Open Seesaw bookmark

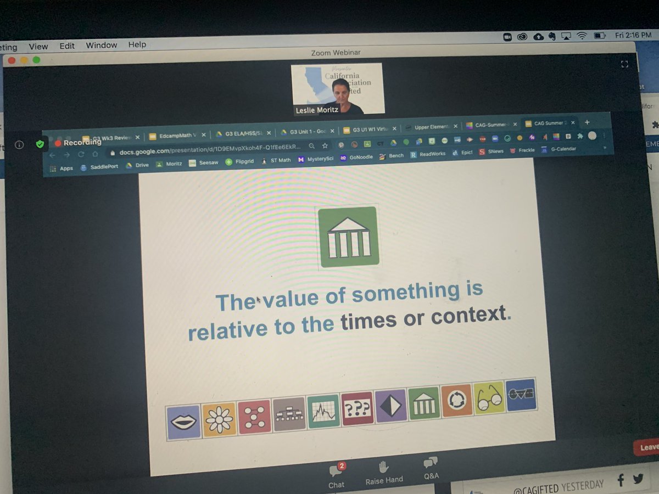(203, 162)
